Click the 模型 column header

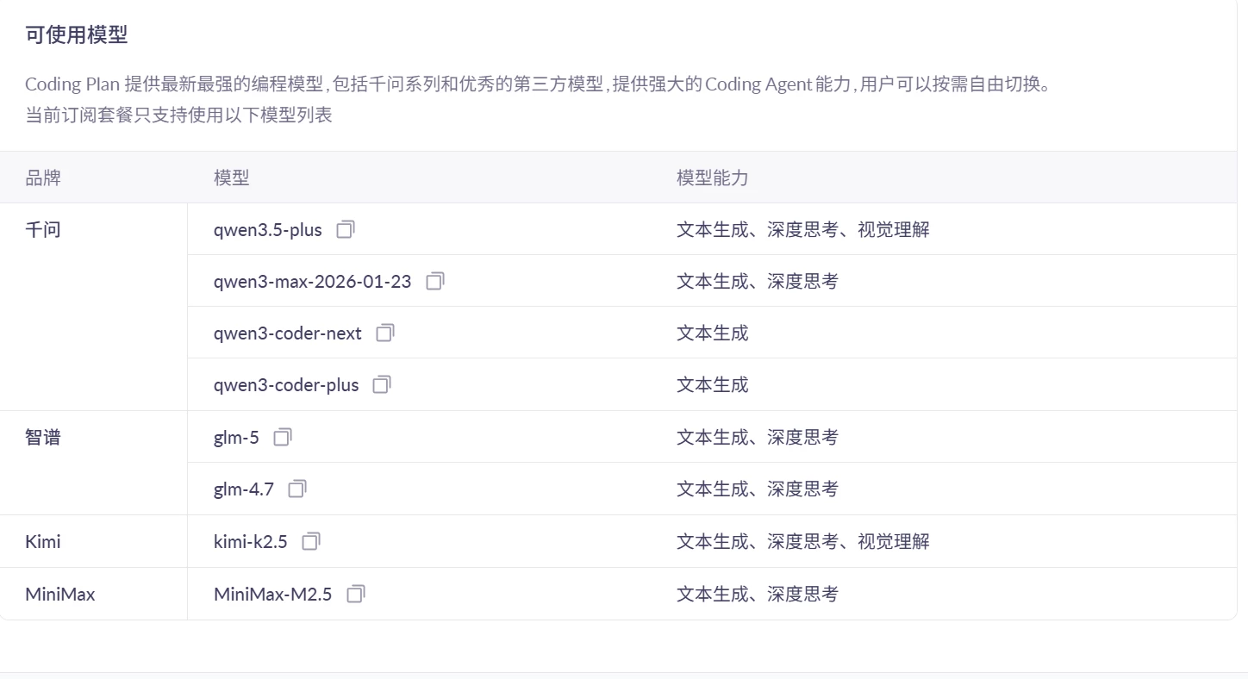pos(231,178)
